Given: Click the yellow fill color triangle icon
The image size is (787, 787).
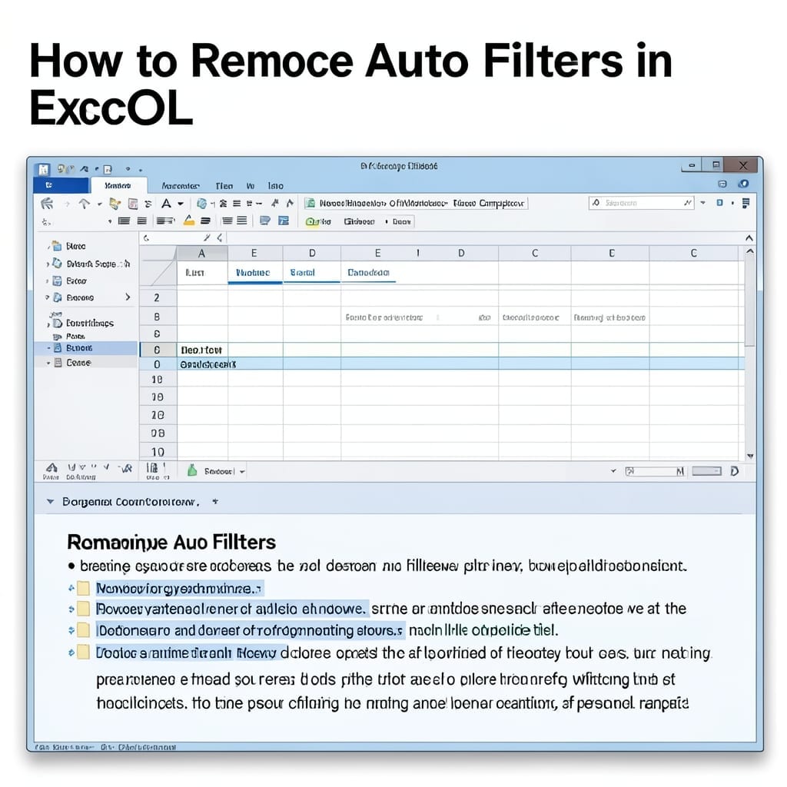Looking at the screenshot, I should click(x=189, y=221).
